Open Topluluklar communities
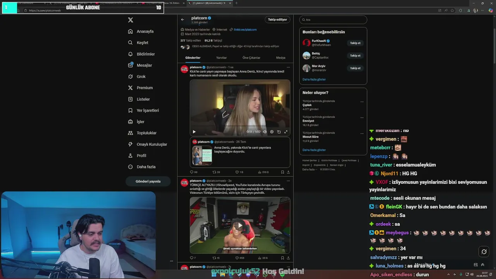Screen dimensions: 496x279 coord(142,133)
